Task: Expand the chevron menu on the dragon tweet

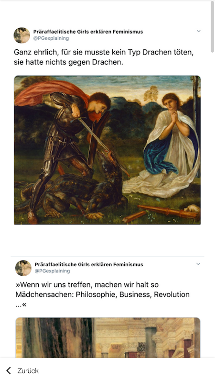Action: point(198,31)
